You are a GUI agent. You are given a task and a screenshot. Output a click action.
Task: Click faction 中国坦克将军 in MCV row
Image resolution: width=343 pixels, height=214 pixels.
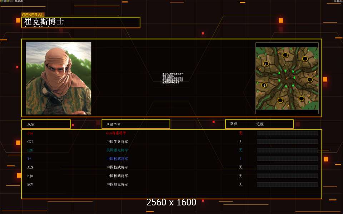pos(117,184)
